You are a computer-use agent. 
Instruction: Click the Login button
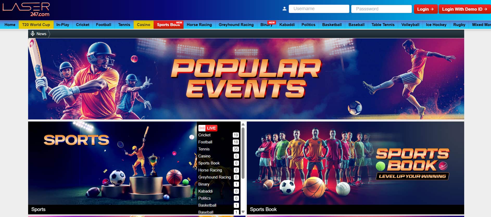(x=425, y=9)
